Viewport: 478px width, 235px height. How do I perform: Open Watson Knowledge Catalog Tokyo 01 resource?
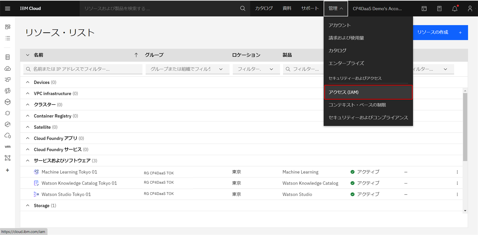79,183
